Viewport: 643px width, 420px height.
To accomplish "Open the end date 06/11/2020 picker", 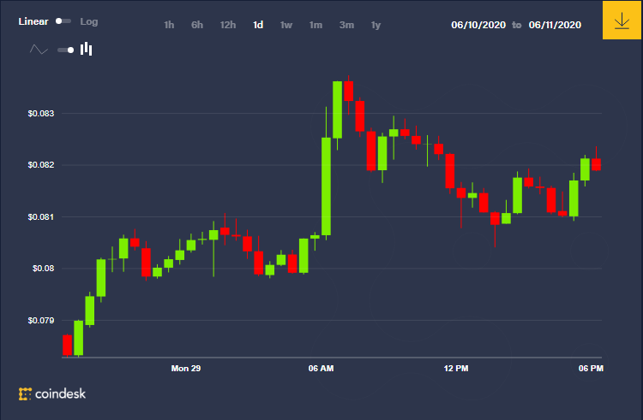I will 555,25.
